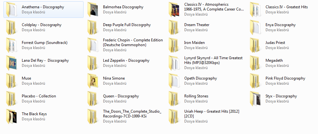Click the Judas Priest folder icon
Screen dimensions: 318x134
coord(256,45)
